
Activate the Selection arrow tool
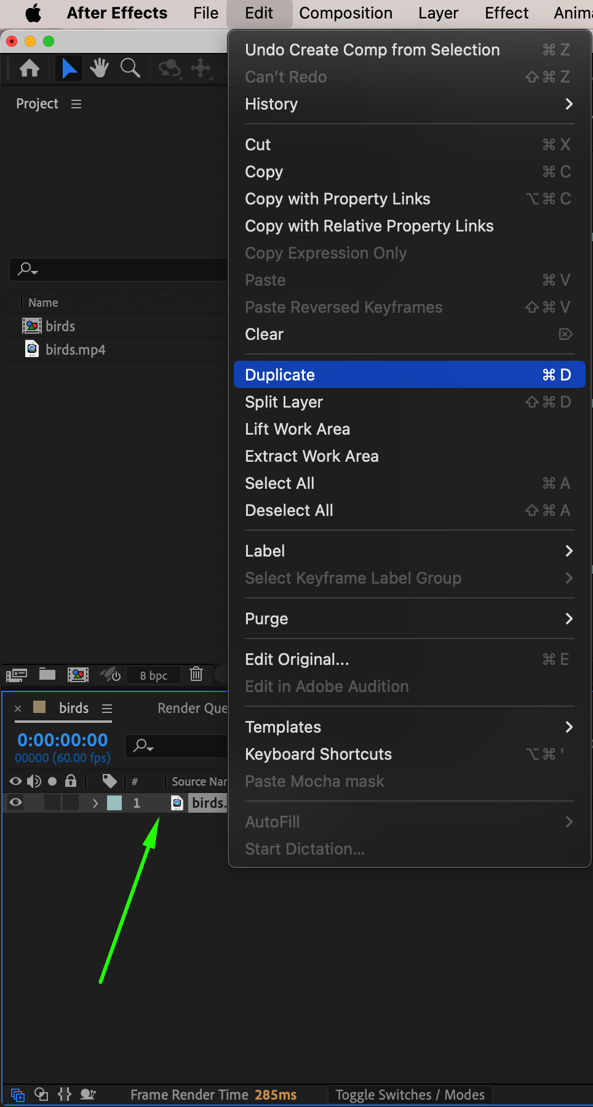(x=70, y=68)
